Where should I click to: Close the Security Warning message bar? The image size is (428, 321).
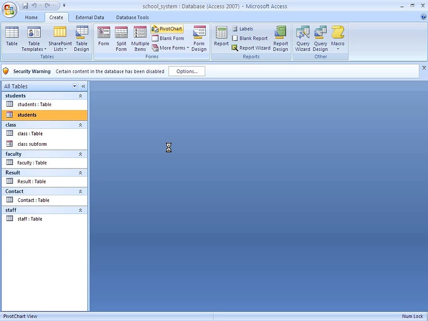424,68
